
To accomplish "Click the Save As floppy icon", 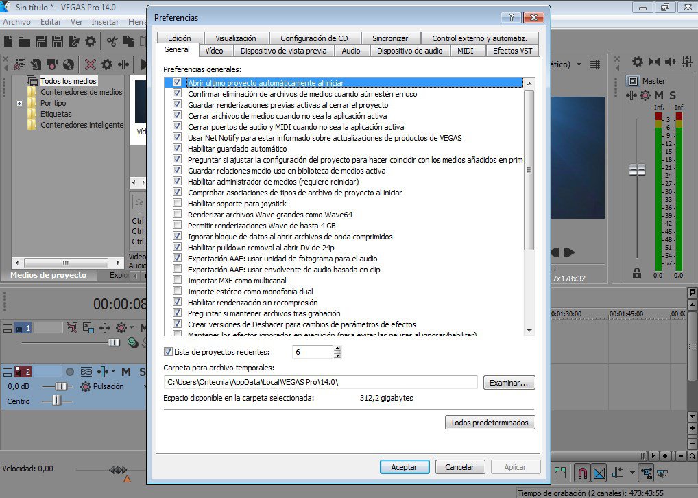I will 58,41.
